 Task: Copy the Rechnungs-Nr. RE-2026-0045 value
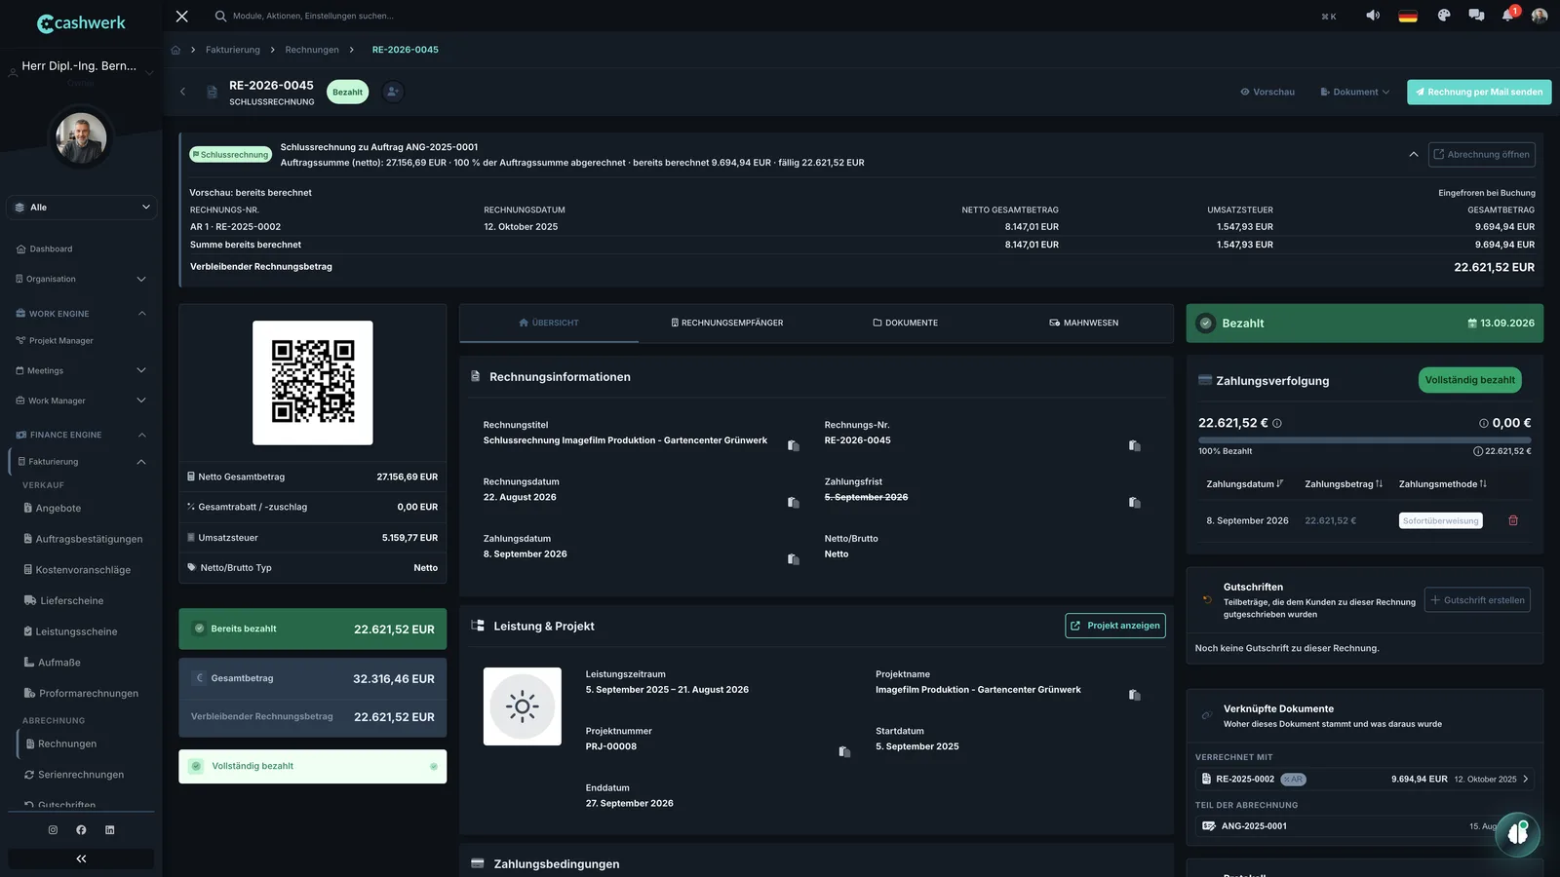[x=1135, y=445]
